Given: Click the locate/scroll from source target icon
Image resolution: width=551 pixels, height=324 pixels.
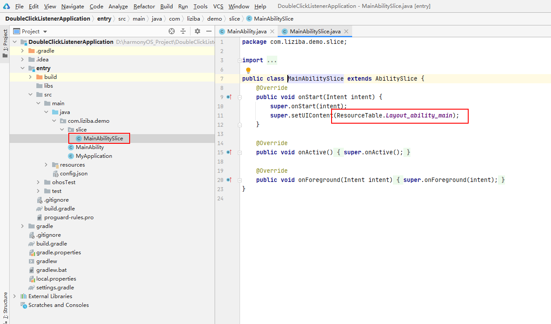Looking at the screenshot, I should [x=172, y=31].
